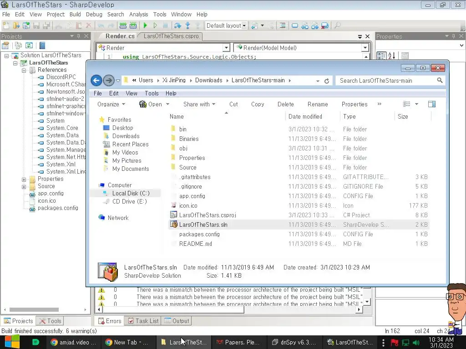Click the Open button in Explorer toolbar
The image size is (466, 349).
(x=151, y=104)
